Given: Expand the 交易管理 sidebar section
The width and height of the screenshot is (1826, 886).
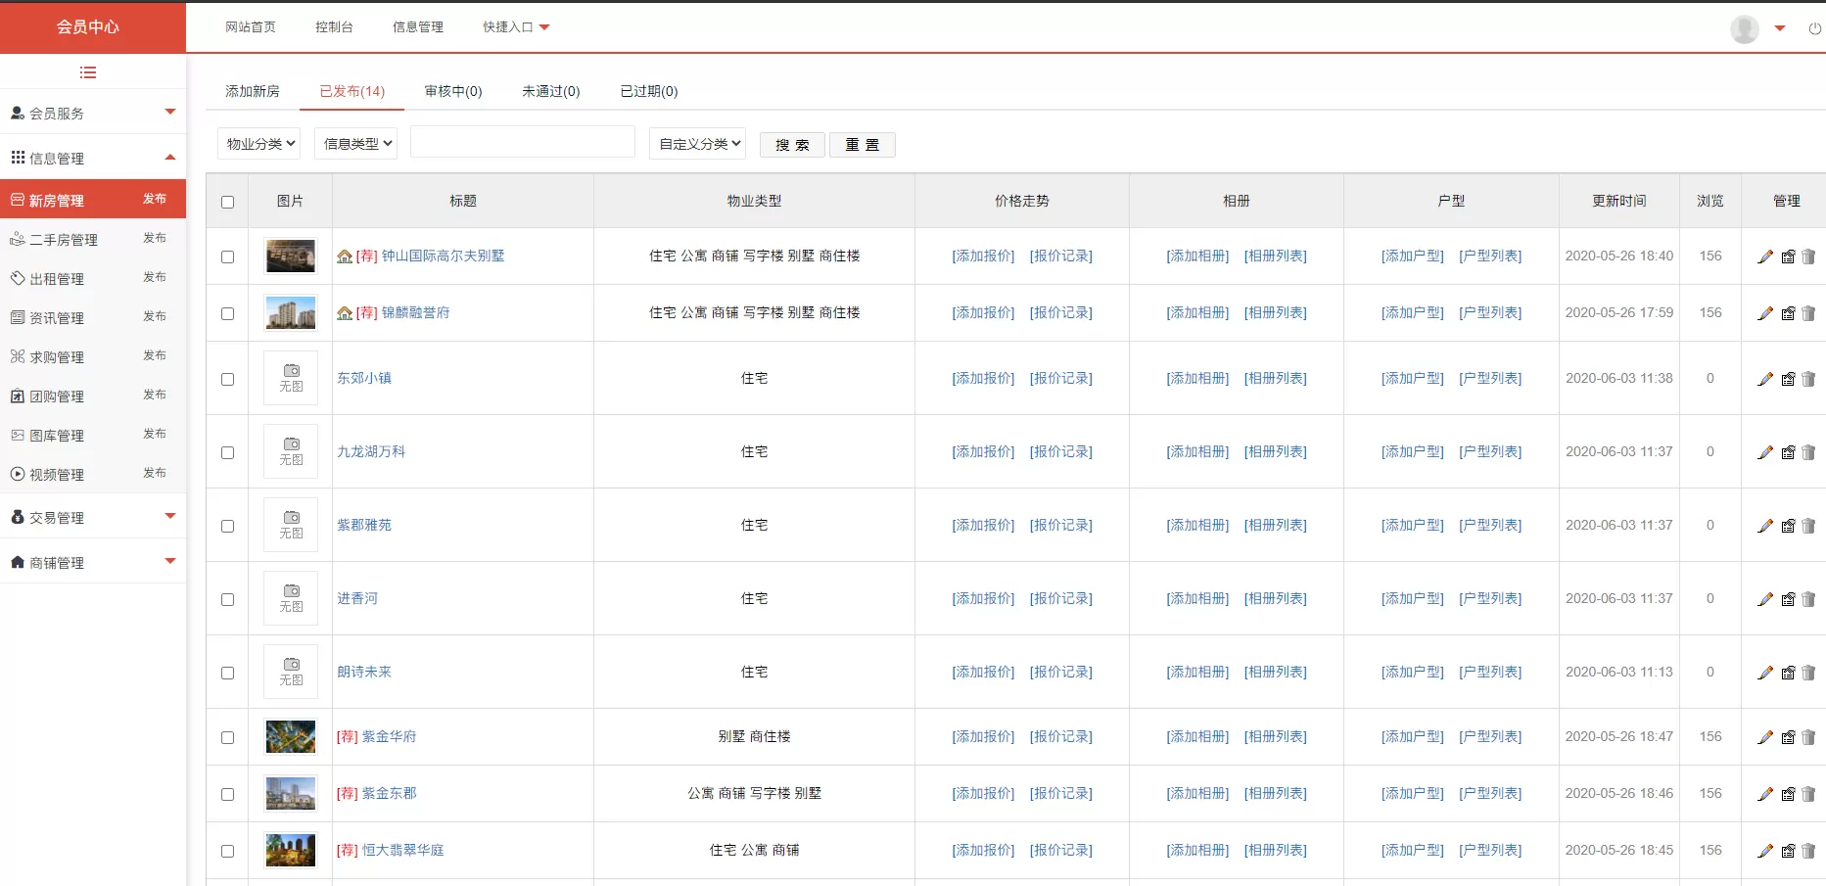Looking at the screenshot, I should (93, 517).
